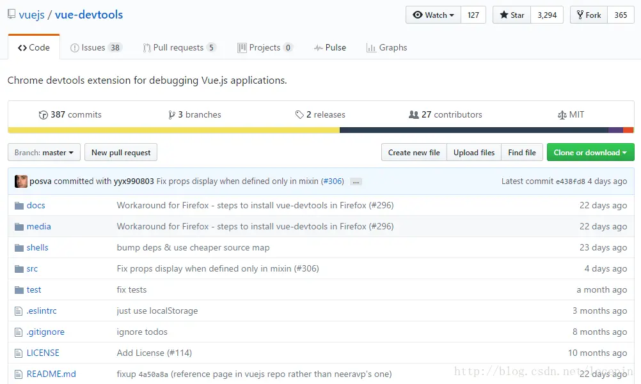Click the LICENSE file icon
Image resolution: width=641 pixels, height=384 pixels.
coord(19,353)
